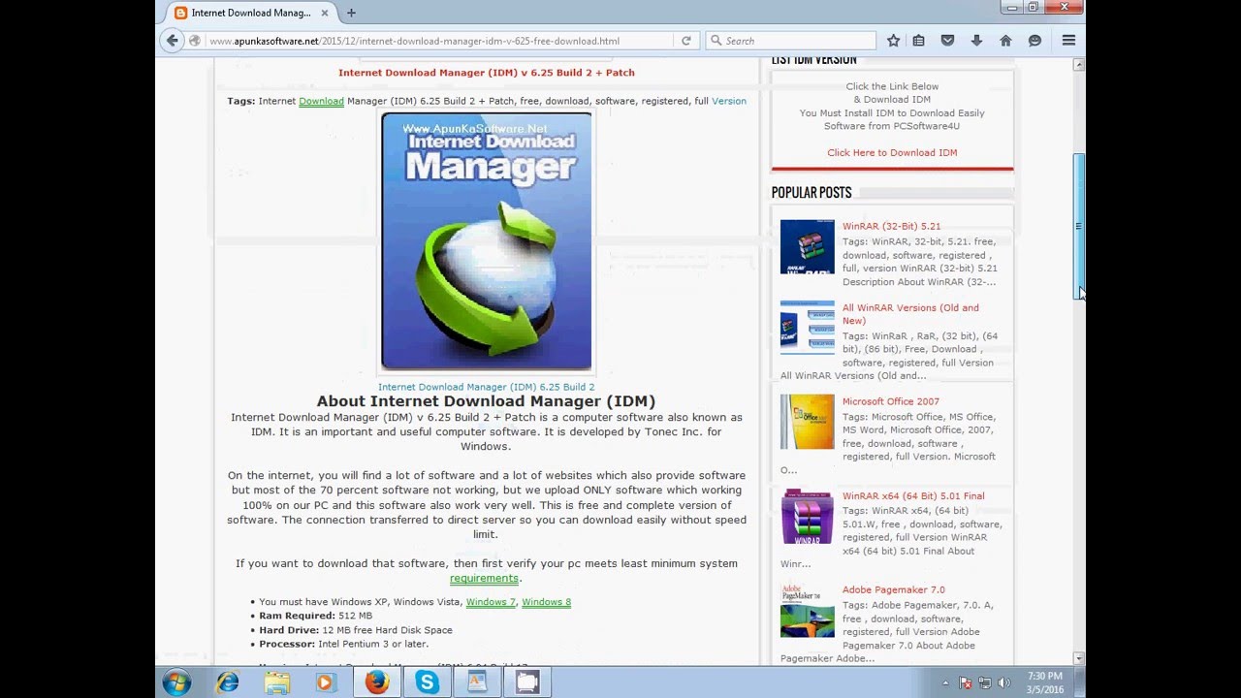
Task: Open Skype from the taskbar
Action: point(427,682)
